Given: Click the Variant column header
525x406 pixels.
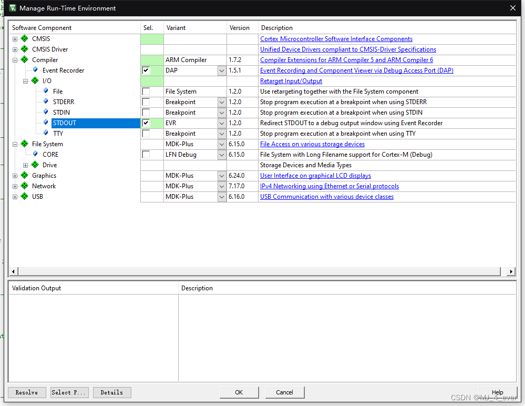Looking at the screenshot, I should tap(195, 28).
